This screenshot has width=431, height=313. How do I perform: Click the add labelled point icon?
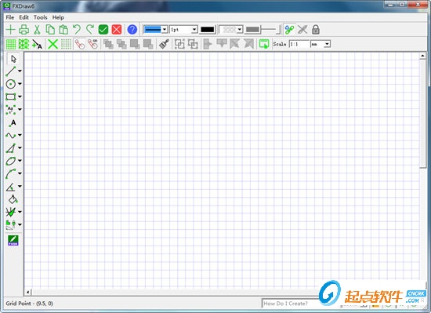(x=37, y=44)
